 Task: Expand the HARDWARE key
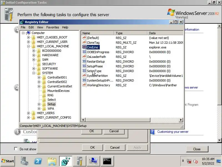[34, 55]
